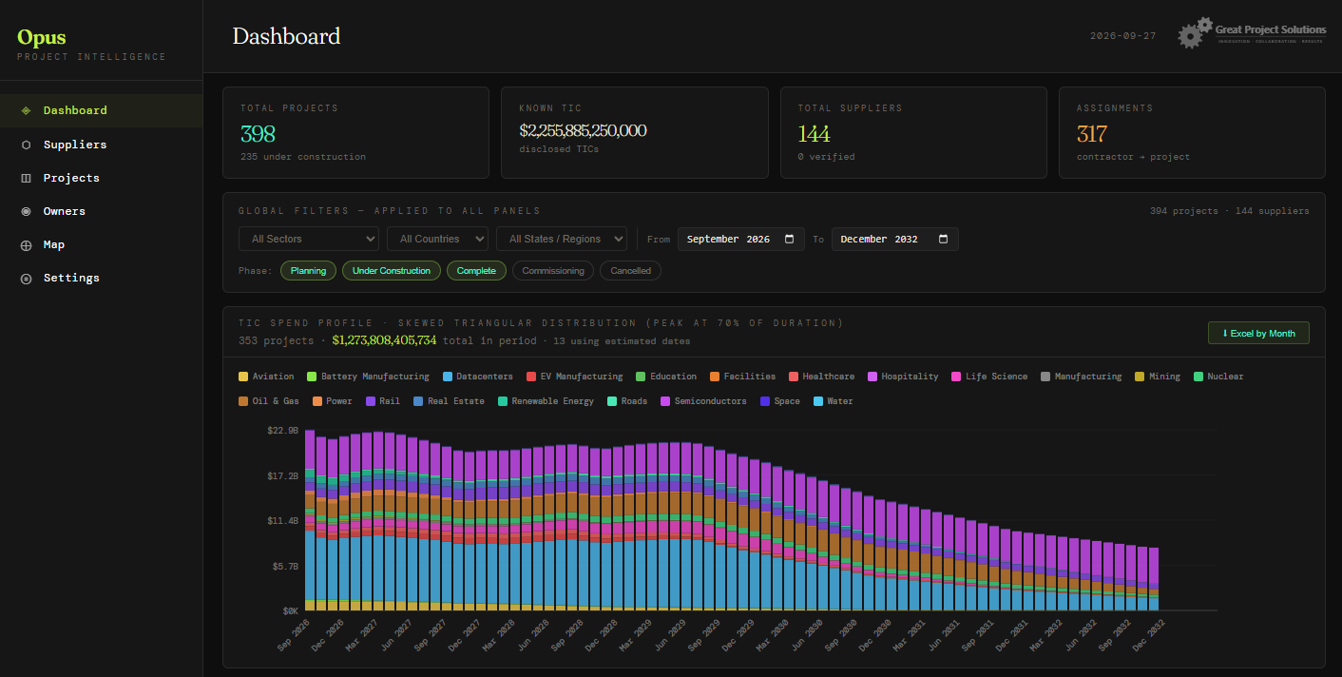Click the Suppliers sidebar icon
The image size is (1342, 677).
pos(26,145)
